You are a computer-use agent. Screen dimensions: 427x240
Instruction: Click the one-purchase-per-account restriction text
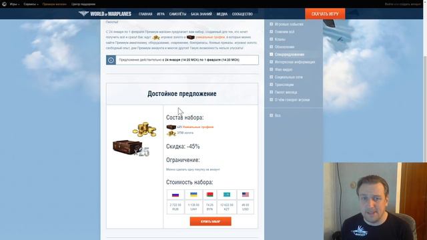click(x=193, y=169)
